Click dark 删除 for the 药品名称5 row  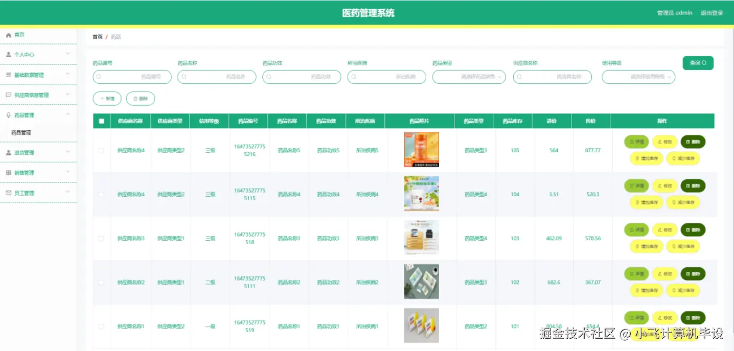[x=693, y=142]
